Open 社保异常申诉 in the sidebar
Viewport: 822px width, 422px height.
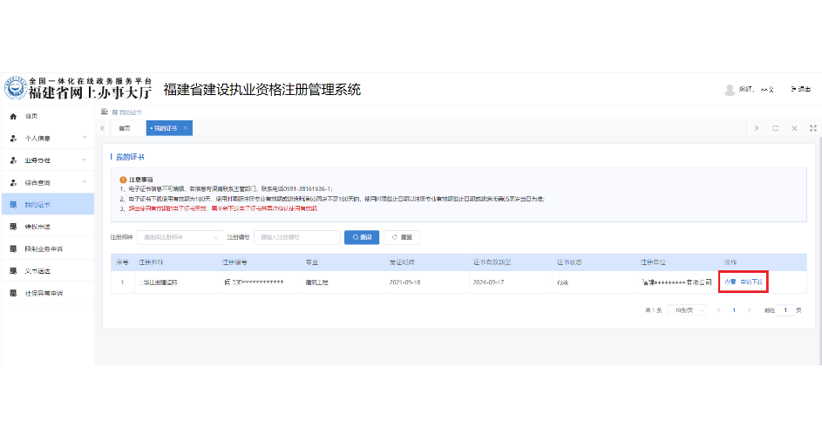tap(44, 293)
